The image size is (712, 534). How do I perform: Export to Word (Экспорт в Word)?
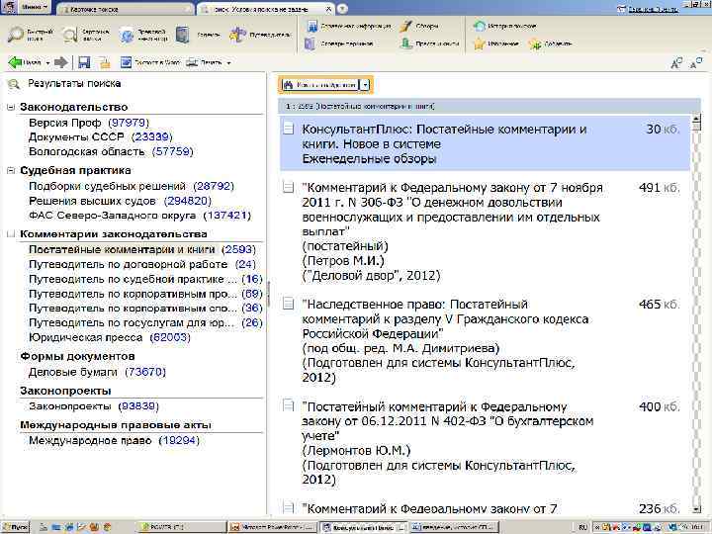pos(150,62)
